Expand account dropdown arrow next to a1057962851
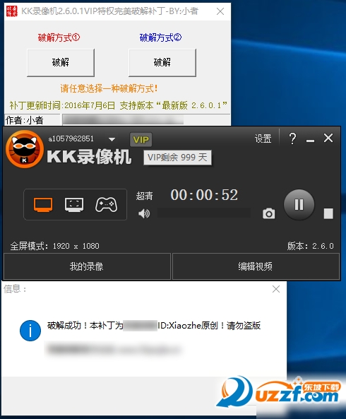This screenshot has width=346, height=419. point(112,139)
